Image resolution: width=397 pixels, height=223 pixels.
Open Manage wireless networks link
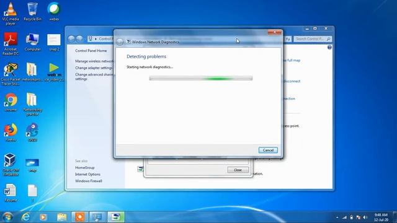[94, 61]
